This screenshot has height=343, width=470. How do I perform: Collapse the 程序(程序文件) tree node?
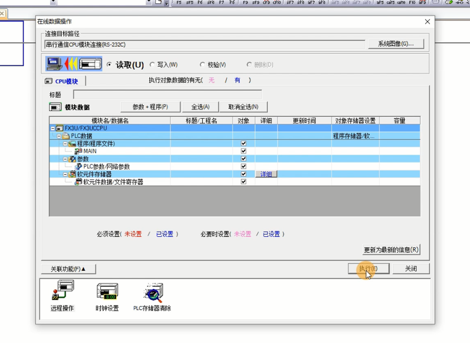(x=65, y=144)
